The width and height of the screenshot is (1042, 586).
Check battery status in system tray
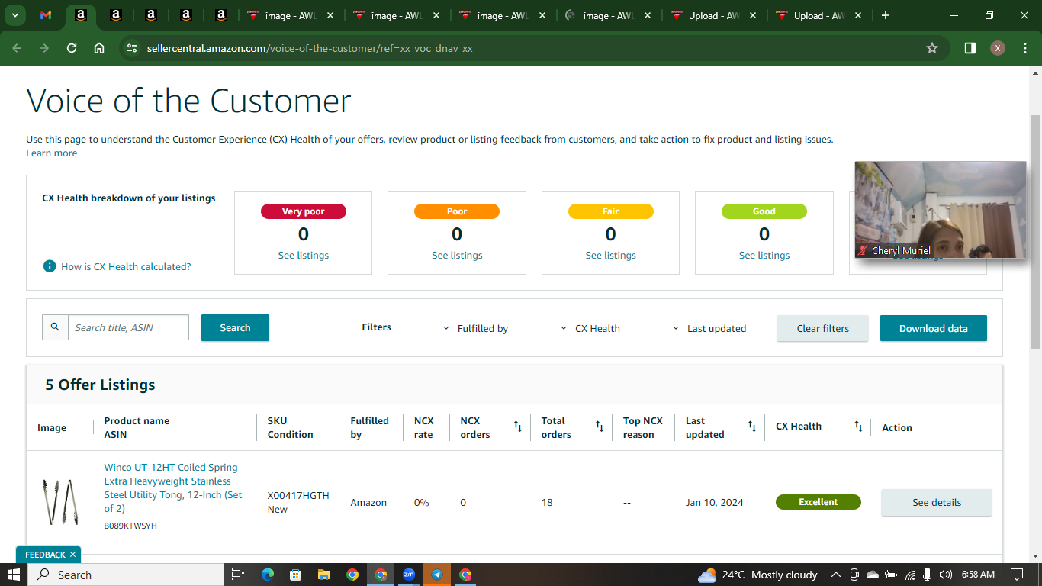pos(892,575)
